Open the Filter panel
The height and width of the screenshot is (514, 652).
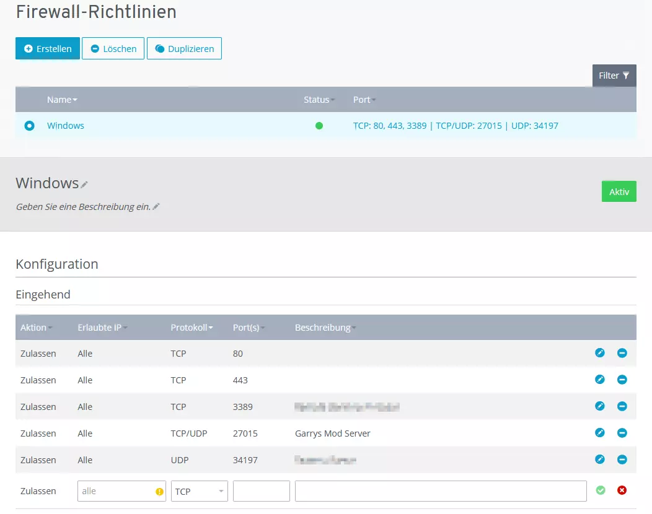pyautogui.click(x=614, y=76)
